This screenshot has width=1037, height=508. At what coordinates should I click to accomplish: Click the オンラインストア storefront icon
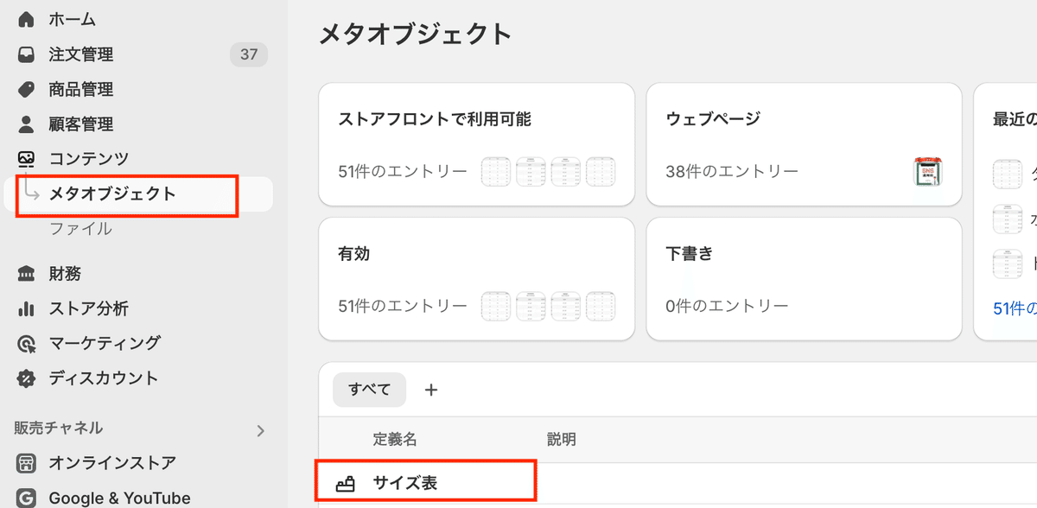(27, 462)
